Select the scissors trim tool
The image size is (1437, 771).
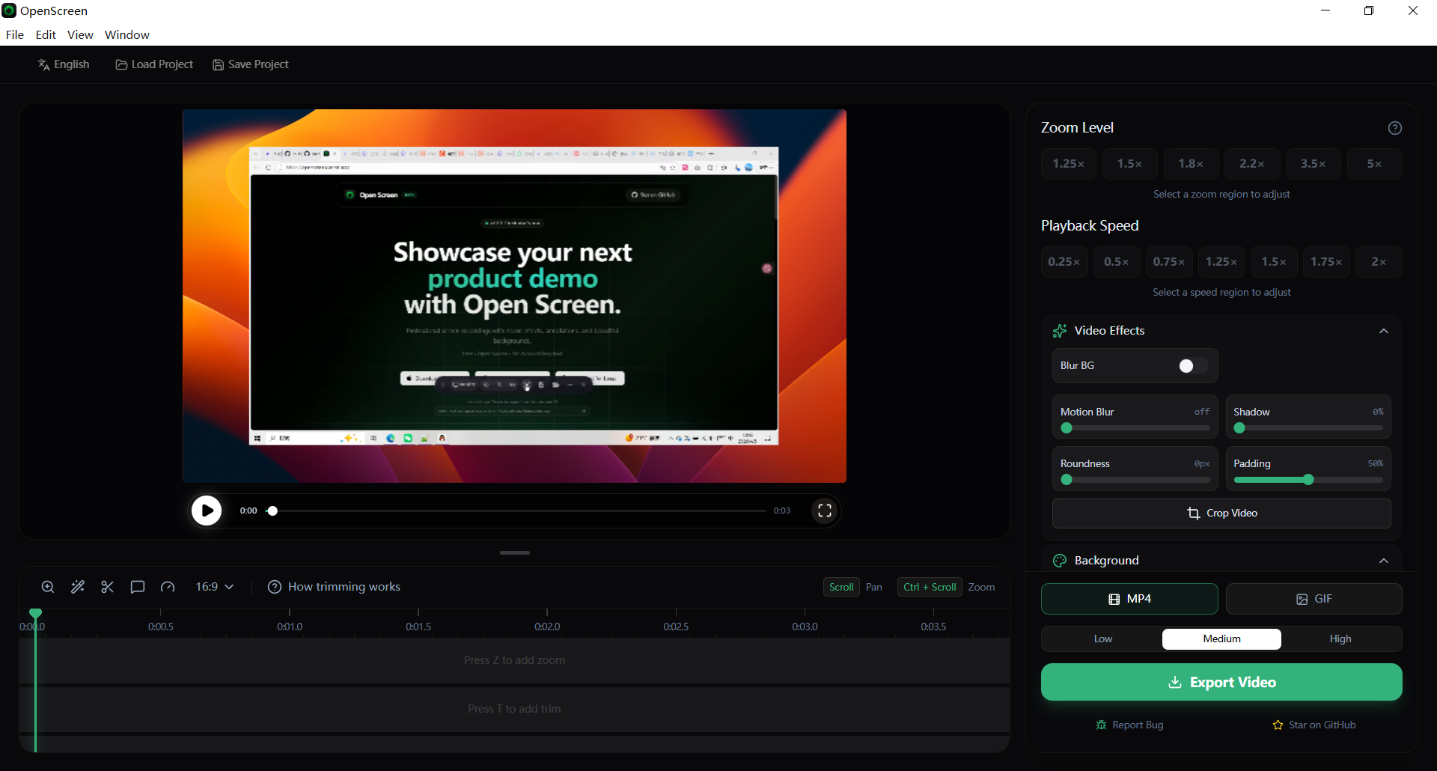coord(108,587)
